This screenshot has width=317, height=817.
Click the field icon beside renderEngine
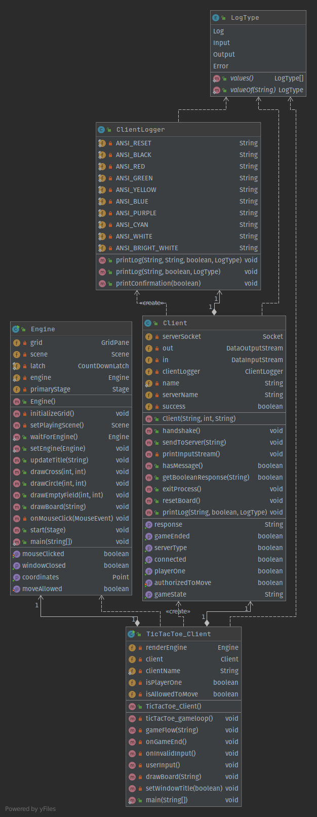132,648
